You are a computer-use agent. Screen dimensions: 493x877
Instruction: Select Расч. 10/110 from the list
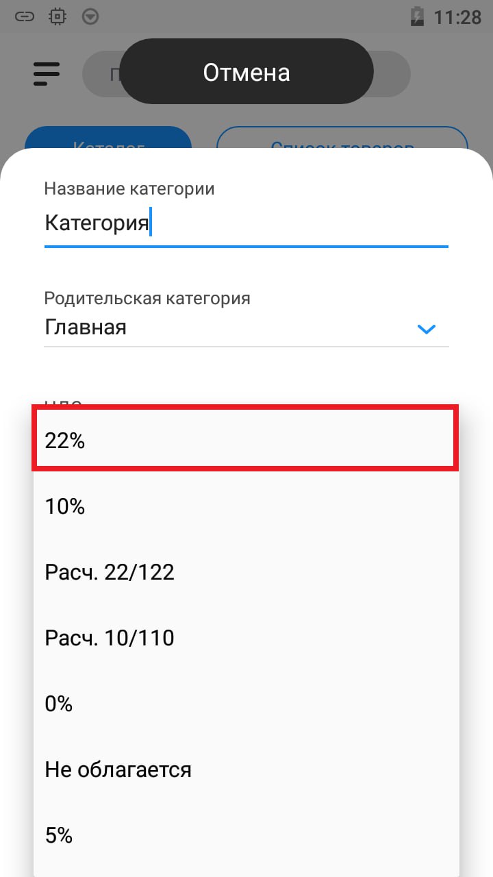tap(245, 639)
